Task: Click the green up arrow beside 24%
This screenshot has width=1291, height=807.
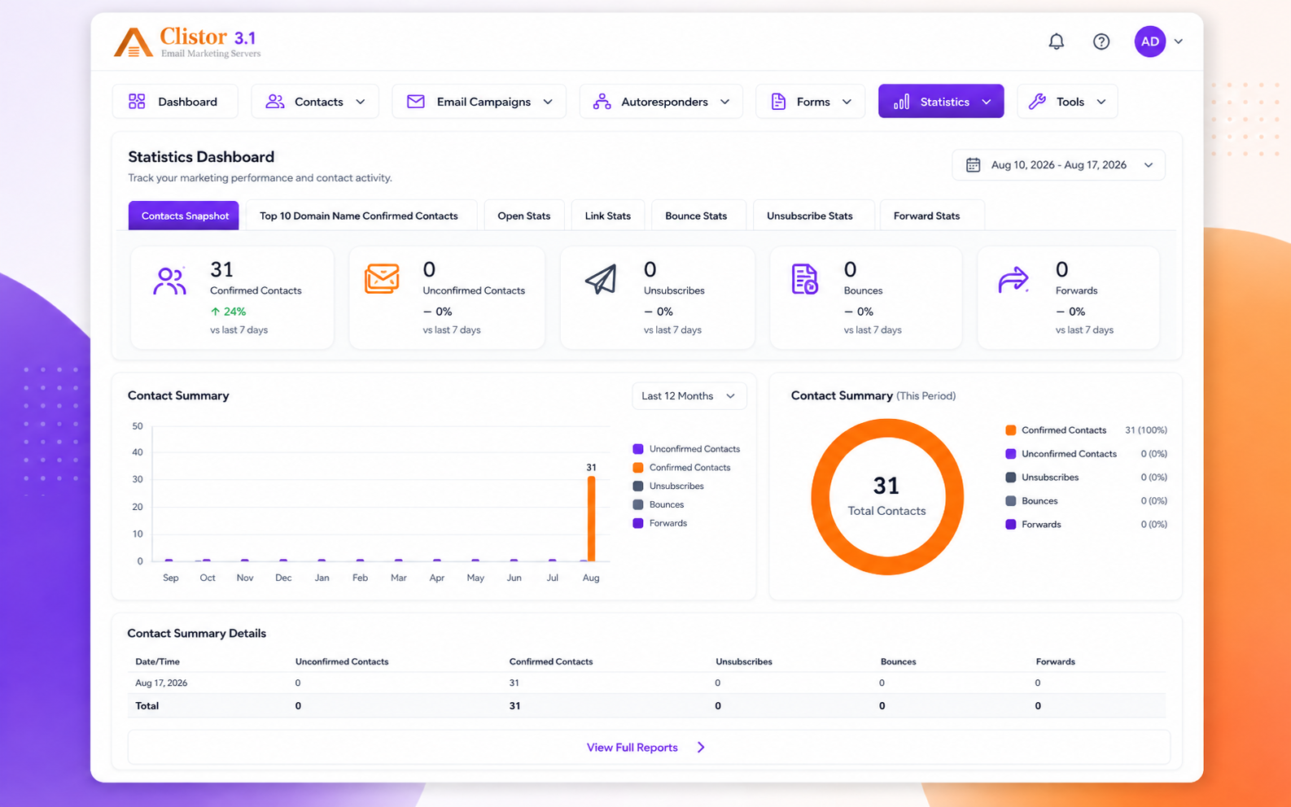Action: coord(215,312)
